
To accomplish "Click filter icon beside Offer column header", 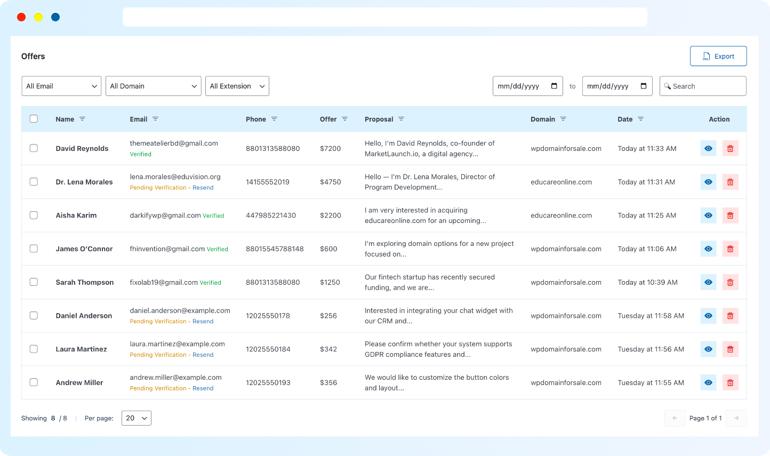I will tap(344, 119).
